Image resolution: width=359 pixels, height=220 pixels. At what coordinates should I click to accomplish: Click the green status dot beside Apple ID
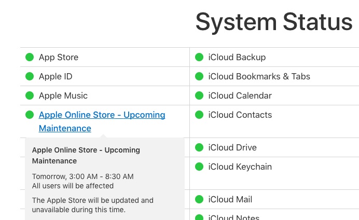coord(30,76)
